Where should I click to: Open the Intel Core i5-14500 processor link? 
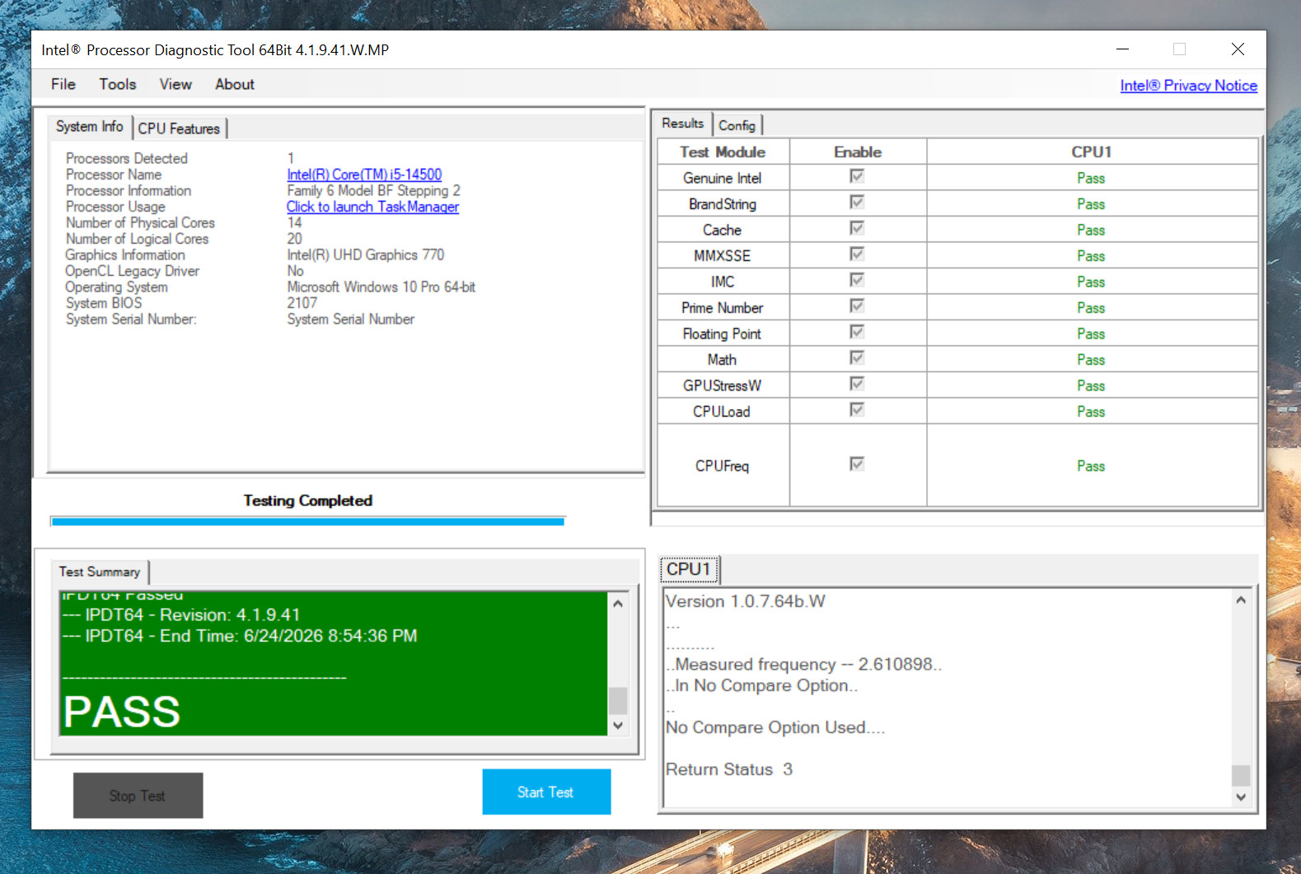tap(364, 175)
